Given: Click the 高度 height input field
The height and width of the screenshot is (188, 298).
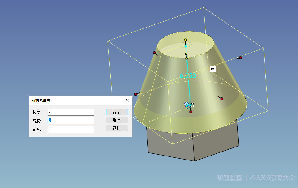Looking at the screenshot, I should [x=71, y=130].
